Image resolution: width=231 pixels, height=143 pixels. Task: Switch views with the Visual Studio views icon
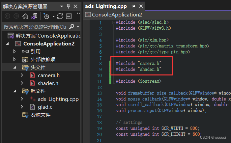(x=34, y=16)
